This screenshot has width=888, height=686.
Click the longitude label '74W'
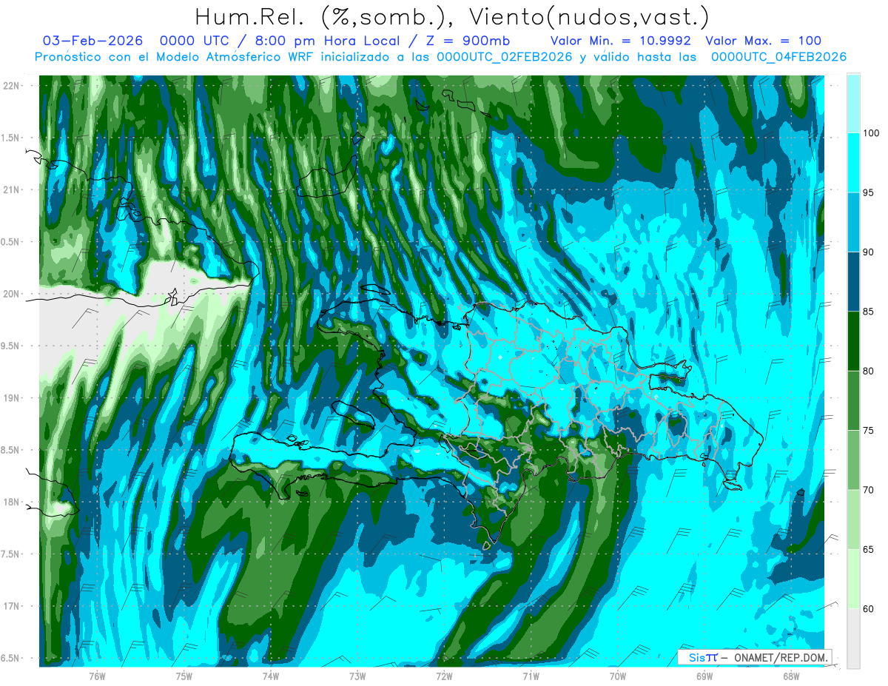pos(271,676)
